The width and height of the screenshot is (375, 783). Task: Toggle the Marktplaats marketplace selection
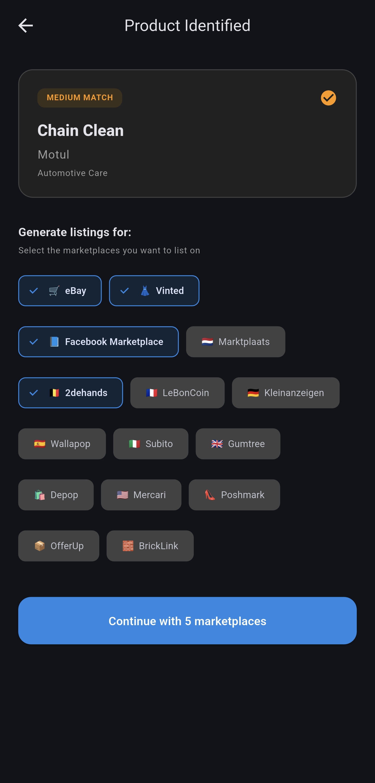click(x=235, y=342)
